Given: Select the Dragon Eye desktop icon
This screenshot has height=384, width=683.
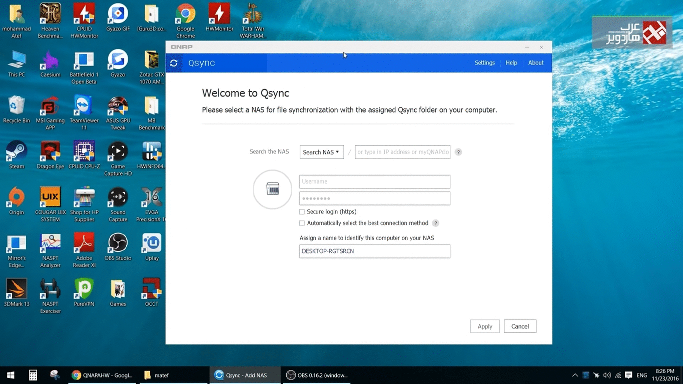Looking at the screenshot, I should click(x=50, y=155).
